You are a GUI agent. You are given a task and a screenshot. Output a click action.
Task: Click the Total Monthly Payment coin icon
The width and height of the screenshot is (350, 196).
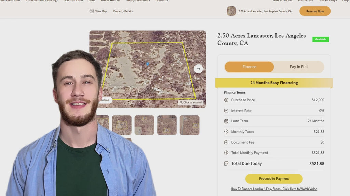coord(226,153)
